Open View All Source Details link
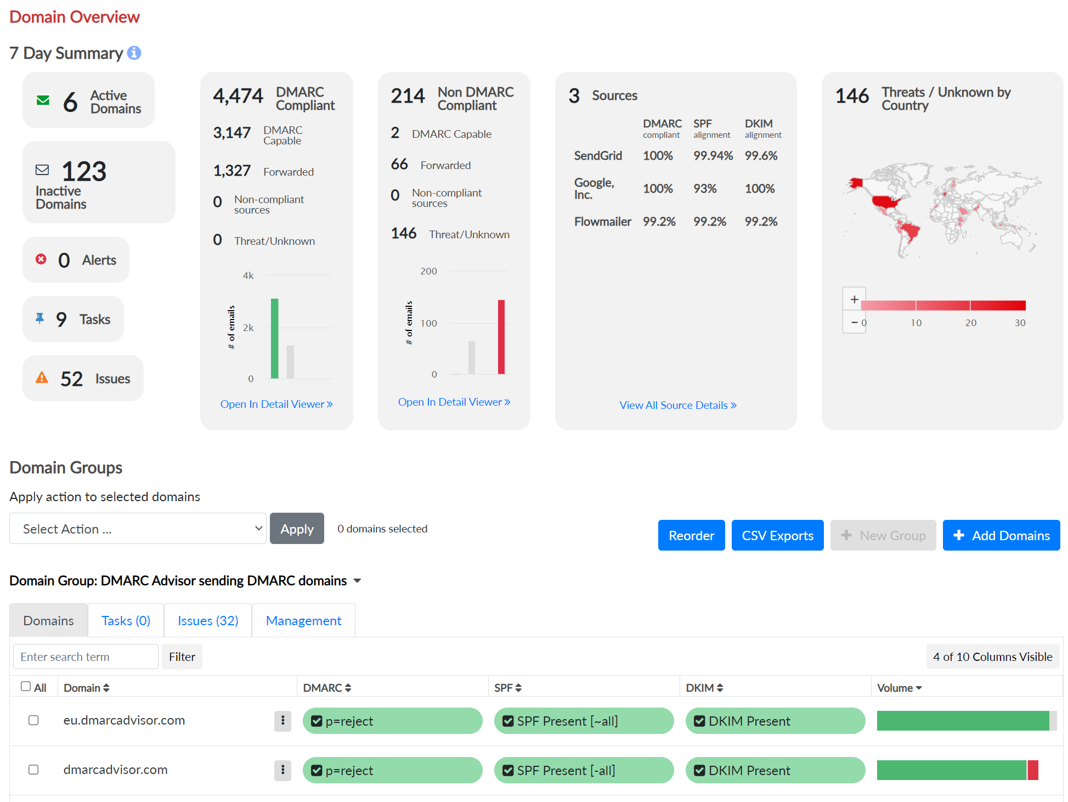This screenshot has height=802, width=1068. point(677,405)
